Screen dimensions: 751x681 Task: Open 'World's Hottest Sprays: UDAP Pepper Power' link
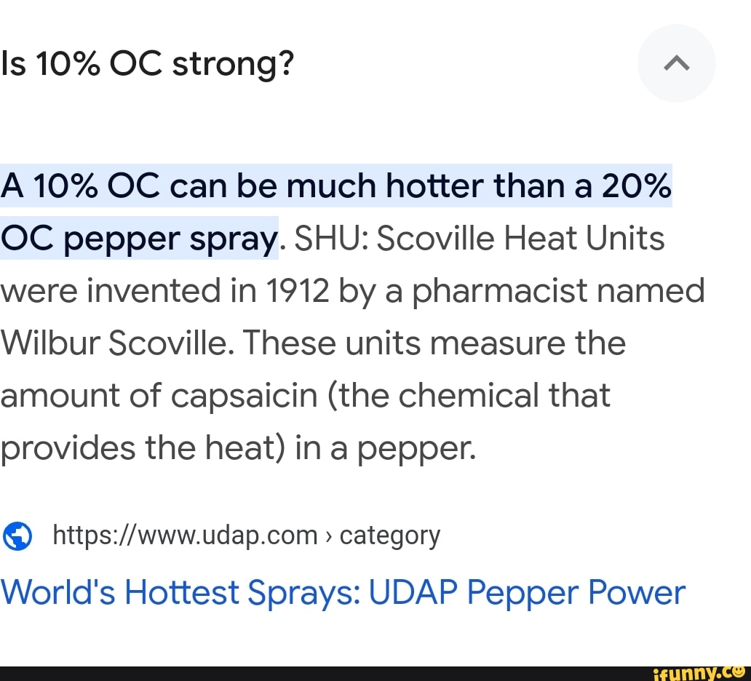pos(343,592)
